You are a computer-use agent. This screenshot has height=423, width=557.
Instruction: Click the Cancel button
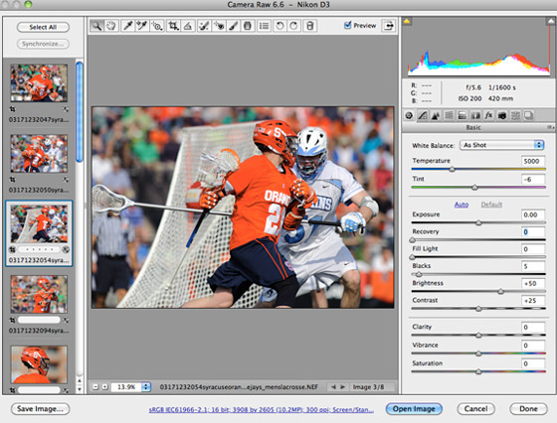click(476, 409)
